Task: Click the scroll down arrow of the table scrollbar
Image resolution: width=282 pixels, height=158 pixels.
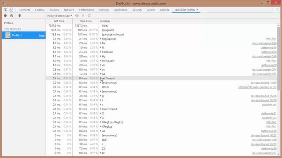Action: click(x=278, y=154)
